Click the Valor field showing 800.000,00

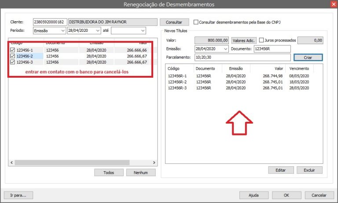(x=211, y=40)
